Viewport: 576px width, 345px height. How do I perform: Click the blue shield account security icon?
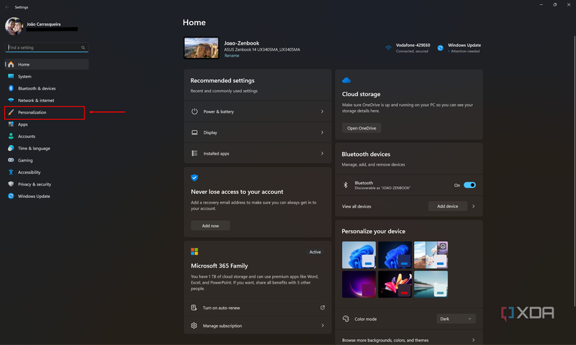tap(194, 178)
